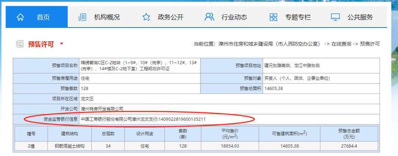
Task: Select the 2幢 building cell
Action: click(31, 146)
